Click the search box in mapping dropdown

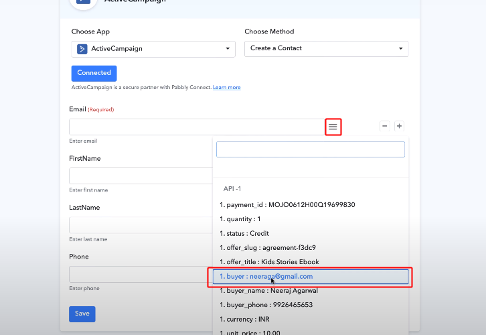310,149
